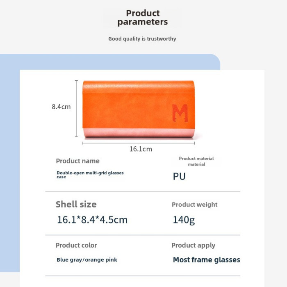
Task: Select the 140g weight value
Action: coord(184,220)
